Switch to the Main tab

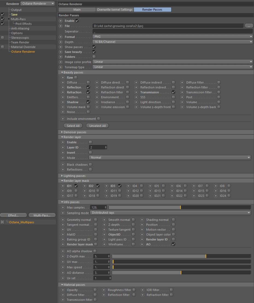click(x=77, y=10)
